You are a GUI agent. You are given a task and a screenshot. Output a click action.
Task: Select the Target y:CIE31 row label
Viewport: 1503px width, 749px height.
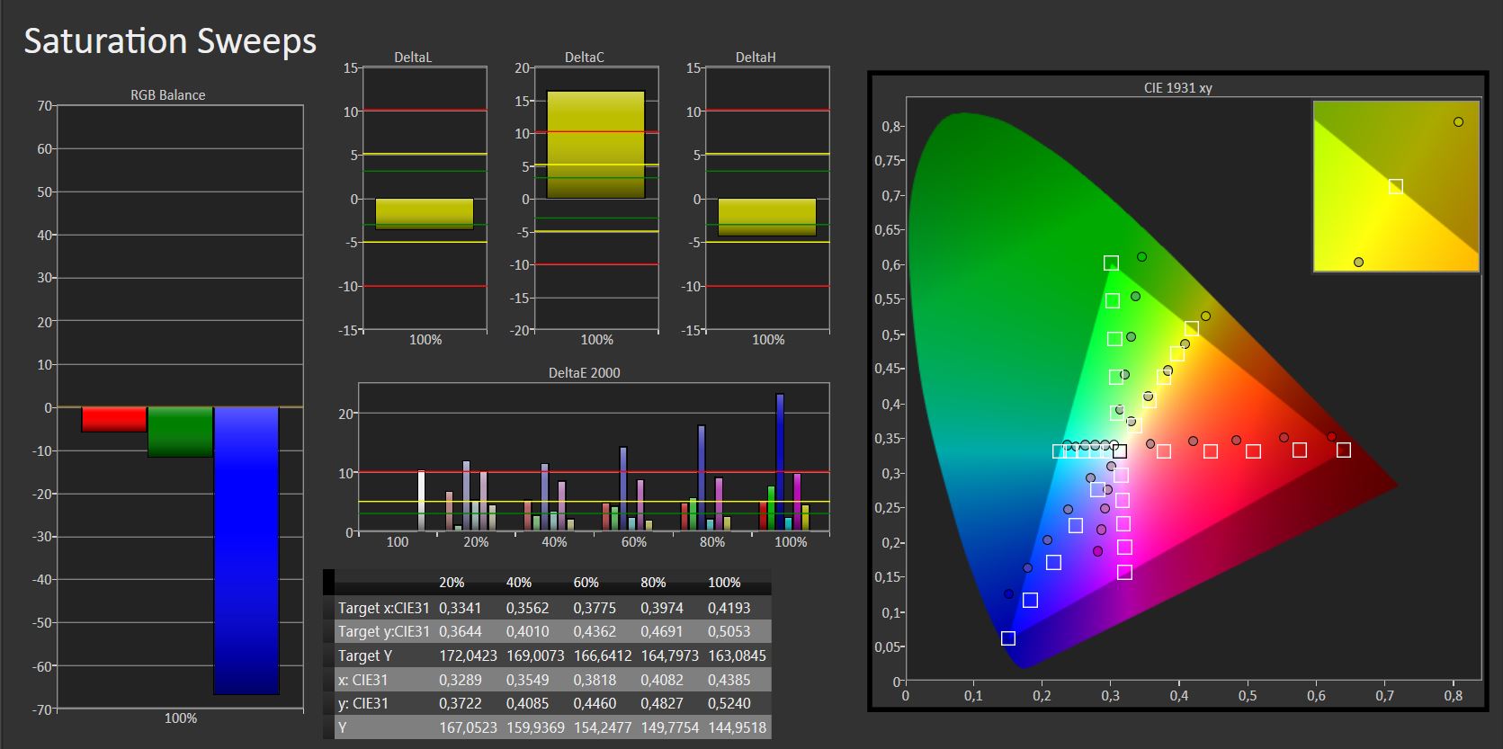coord(384,631)
